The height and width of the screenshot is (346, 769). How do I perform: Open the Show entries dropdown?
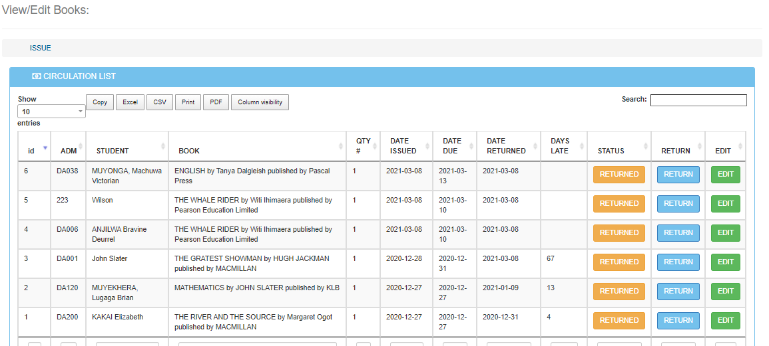click(x=51, y=112)
